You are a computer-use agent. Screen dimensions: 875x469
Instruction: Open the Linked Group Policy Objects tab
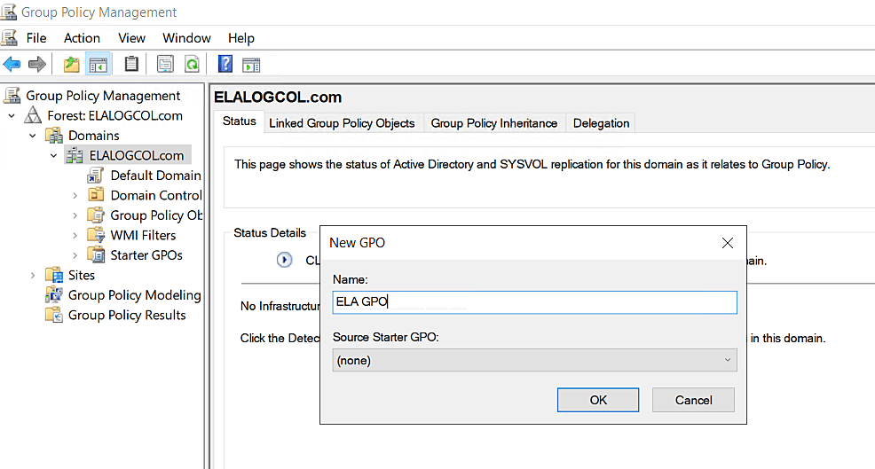pyautogui.click(x=342, y=123)
